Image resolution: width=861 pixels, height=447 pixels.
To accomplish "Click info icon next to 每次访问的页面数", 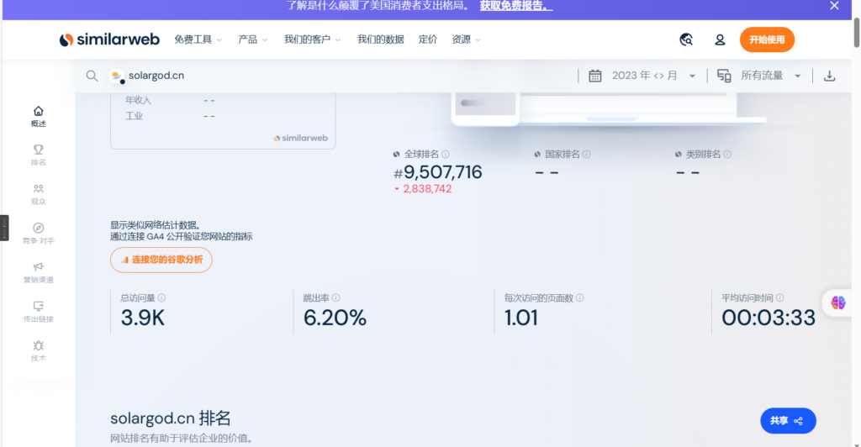I will 580,297.
